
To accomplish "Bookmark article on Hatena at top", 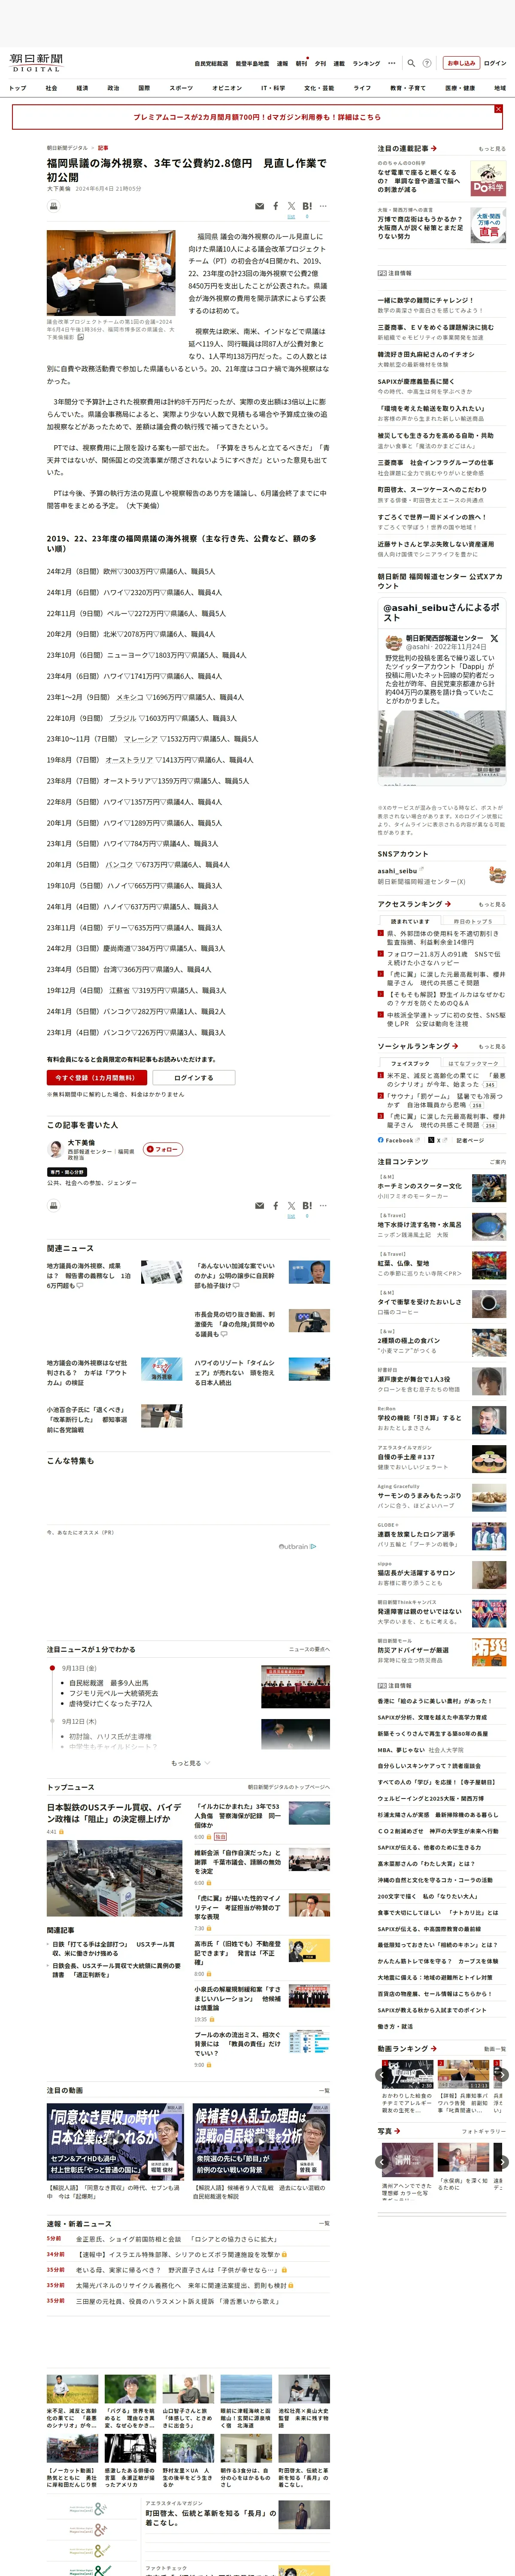I will tap(307, 206).
